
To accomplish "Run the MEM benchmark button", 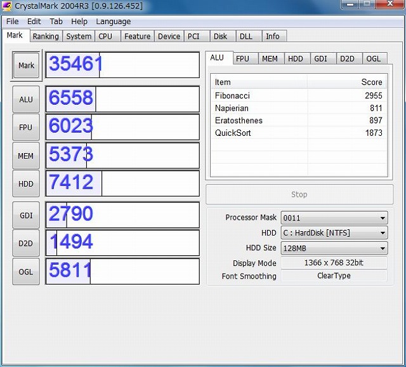I will coord(26,156).
